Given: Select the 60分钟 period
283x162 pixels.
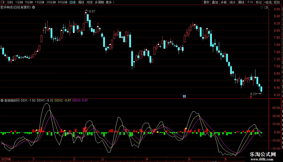Looking at the screenshot, I should [63, 2].
